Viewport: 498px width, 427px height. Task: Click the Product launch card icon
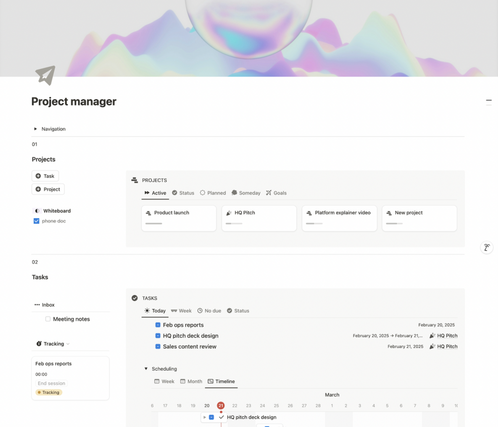pos(148,213)
